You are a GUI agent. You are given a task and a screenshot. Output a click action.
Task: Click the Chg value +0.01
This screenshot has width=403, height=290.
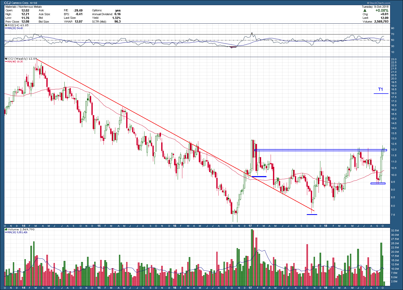(384, 14)
